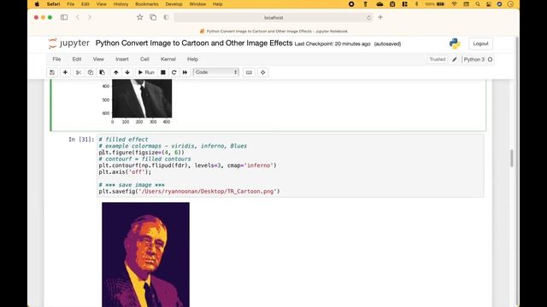This screenshot has width=547, height=307.
Task: Paste cells below icon
Action: point(103,72)
